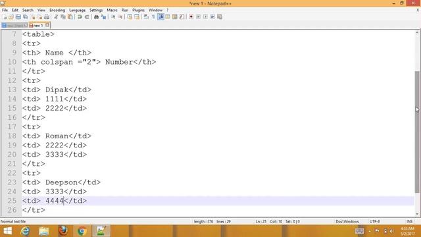Click the Playback macro icon
Image resolution: width=421 pixels, height=237 pixels.
click(205, 17)
